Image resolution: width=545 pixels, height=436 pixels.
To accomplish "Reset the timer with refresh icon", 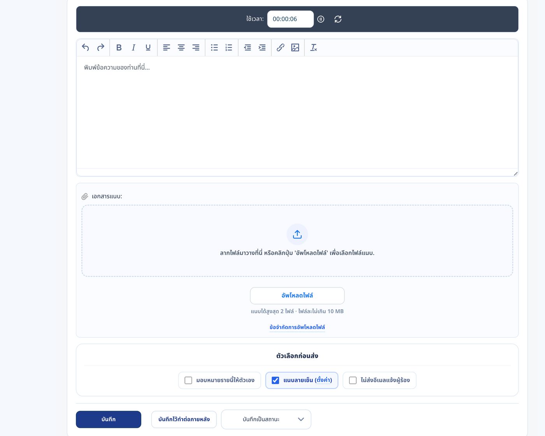I will pyautogui.click(x=338, y=19).
